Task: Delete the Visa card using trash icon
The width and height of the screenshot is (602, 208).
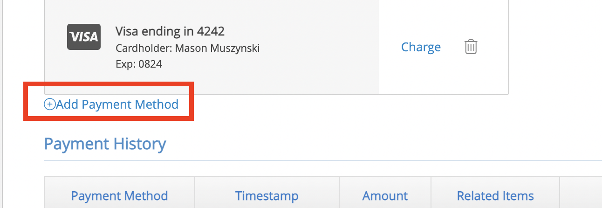Action: (471, 47)
